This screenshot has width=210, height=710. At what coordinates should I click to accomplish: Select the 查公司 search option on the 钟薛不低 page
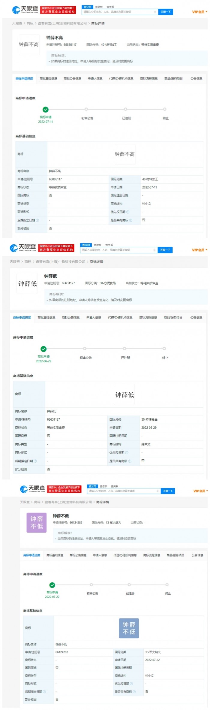(x=92, y=486)
